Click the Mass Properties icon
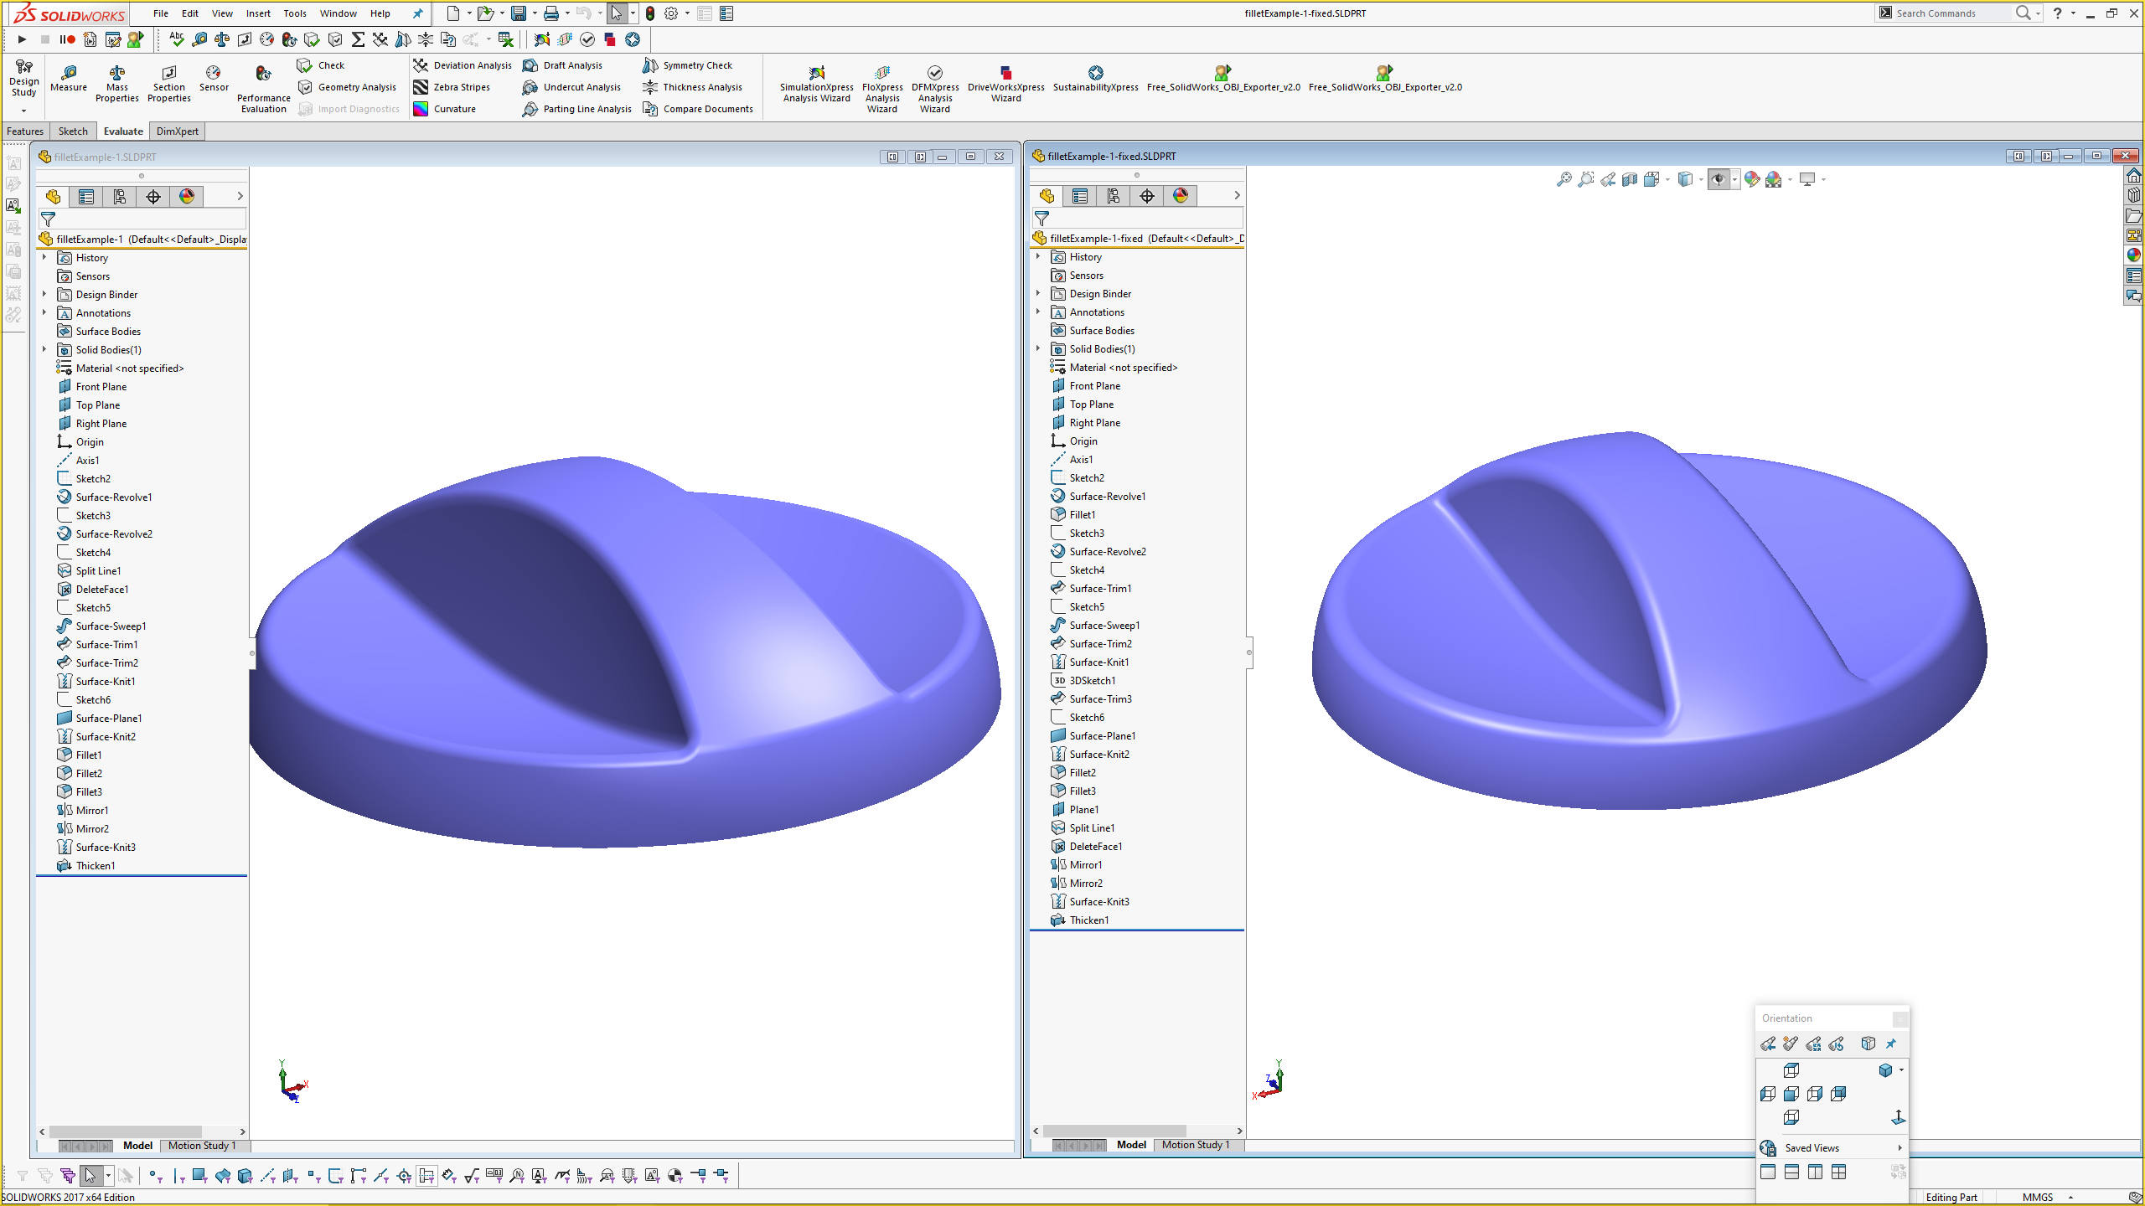The image size is (2145, 1206). (x=118, y=75)
